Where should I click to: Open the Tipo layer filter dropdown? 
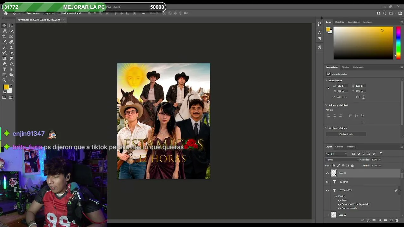[x=336, y=154]
